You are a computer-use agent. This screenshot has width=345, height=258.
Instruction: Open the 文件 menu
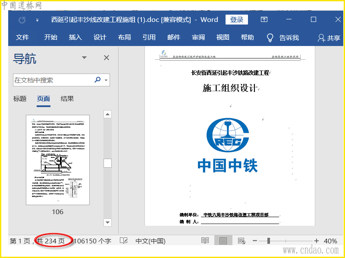tap(22, 37)
